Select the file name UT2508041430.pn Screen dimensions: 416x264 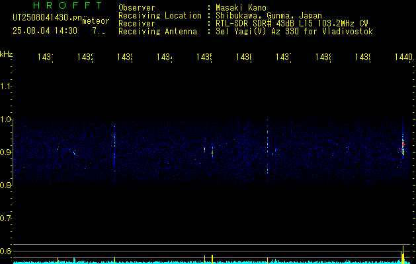(x=47, y=18)
